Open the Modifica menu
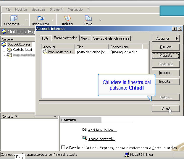Screen dimensions: 184x159 [x=21, y=9]
